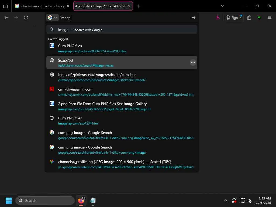
Task: Open Firefox View in the tab bar
Action: tap(5, 6)
